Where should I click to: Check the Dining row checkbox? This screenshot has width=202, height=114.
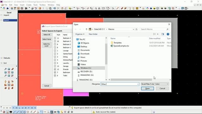(x=55, y=57)
